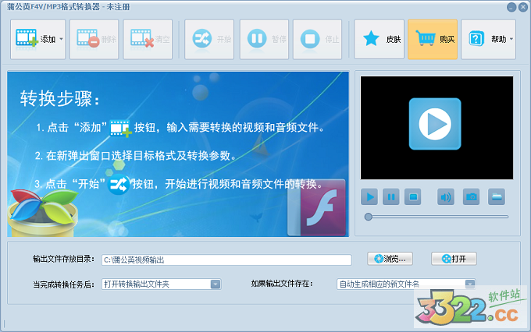
Task: Click the preview playback seek slider
Action: point(437,217)
